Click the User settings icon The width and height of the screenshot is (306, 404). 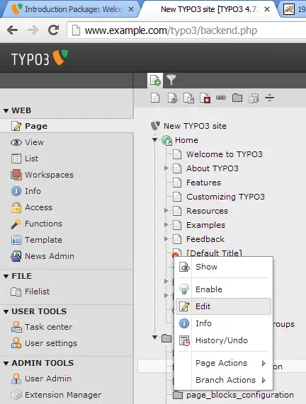pyautogui.click(x=16, y=343)
